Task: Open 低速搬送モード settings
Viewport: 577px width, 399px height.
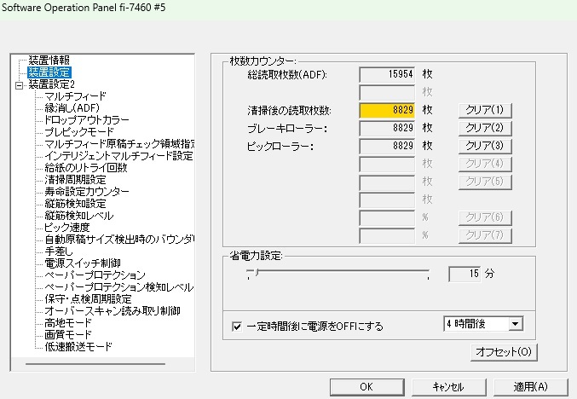Action: click(78, 346)
